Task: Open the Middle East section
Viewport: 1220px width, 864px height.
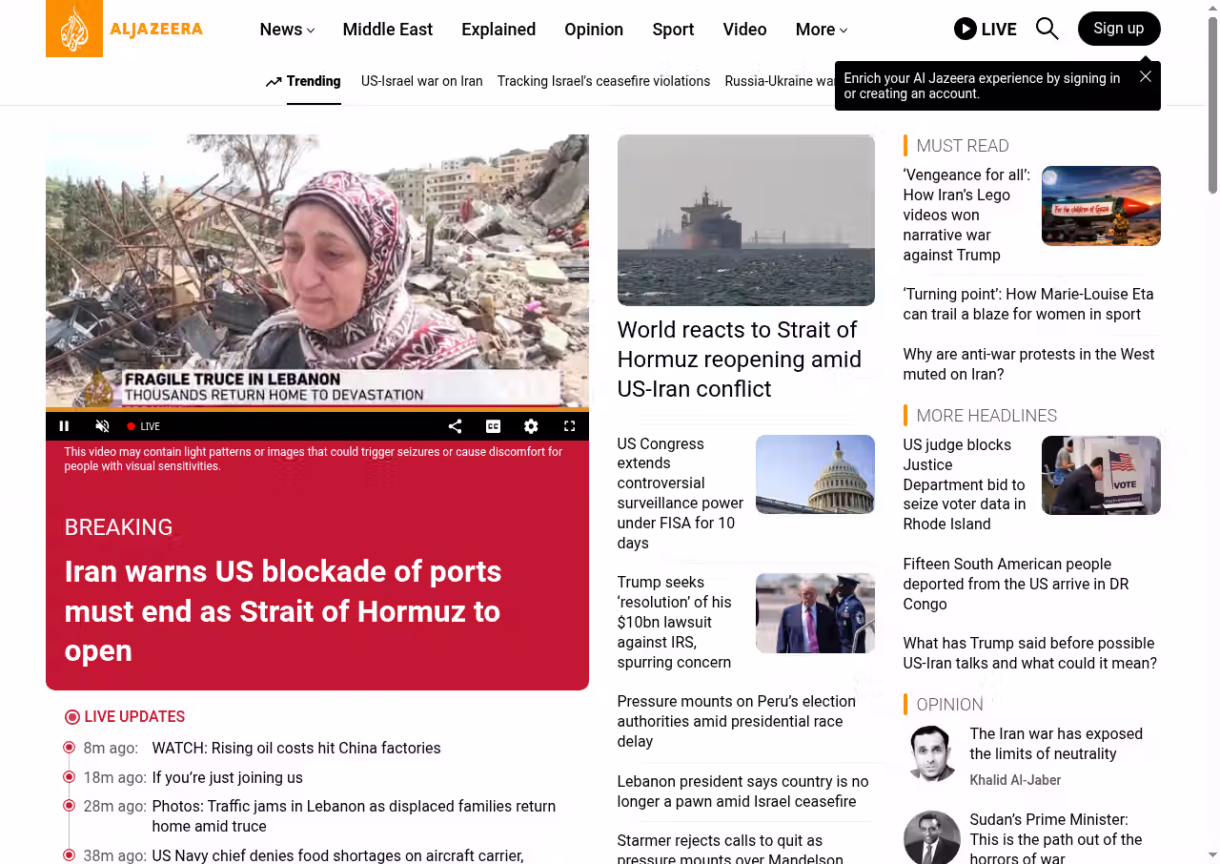Action: point(387,30)
